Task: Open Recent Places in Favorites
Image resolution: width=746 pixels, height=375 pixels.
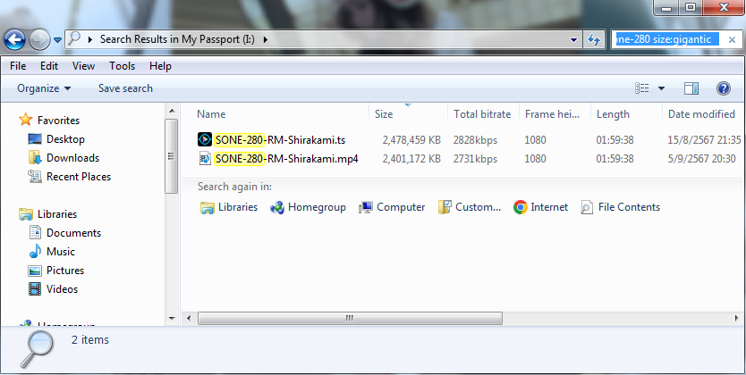Action: click(79, 177)
